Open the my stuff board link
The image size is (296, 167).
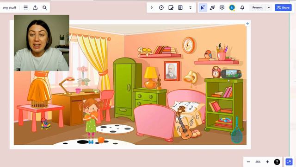click(x=9, y=8)
